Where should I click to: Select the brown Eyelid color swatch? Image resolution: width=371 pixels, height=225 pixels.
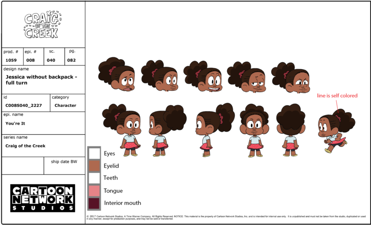[x=94, y=166]
